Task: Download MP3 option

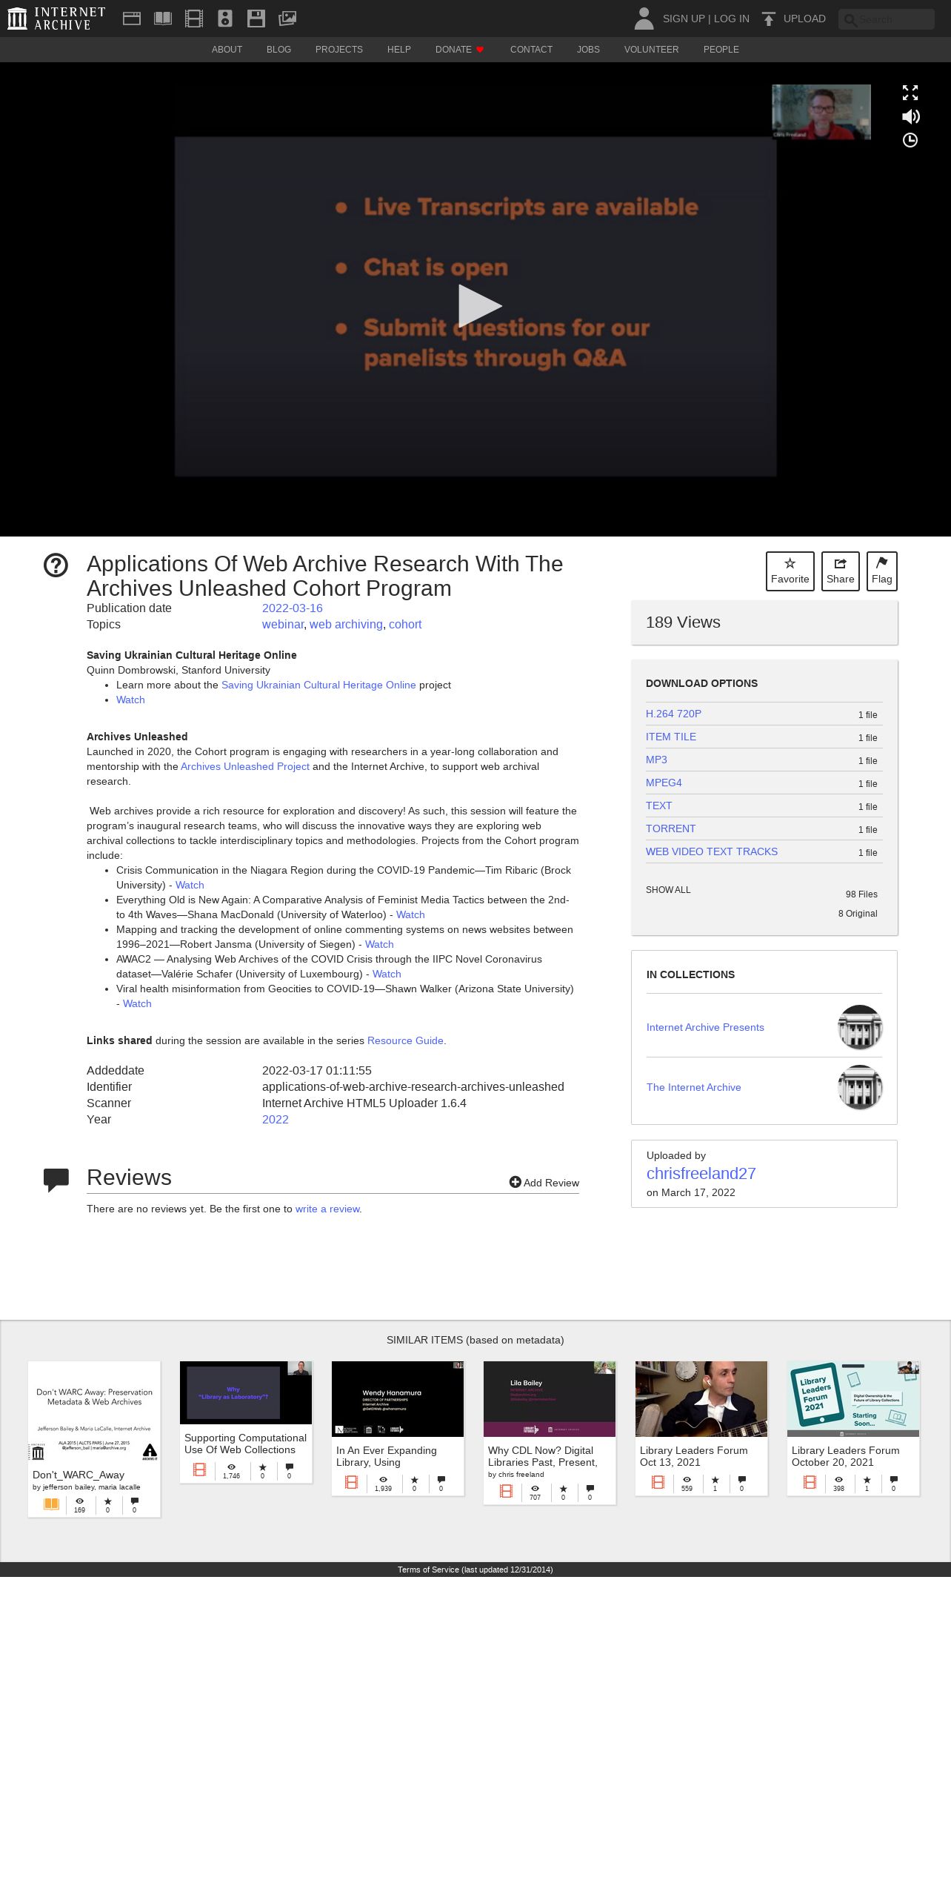Action: (x=656, y=760)
